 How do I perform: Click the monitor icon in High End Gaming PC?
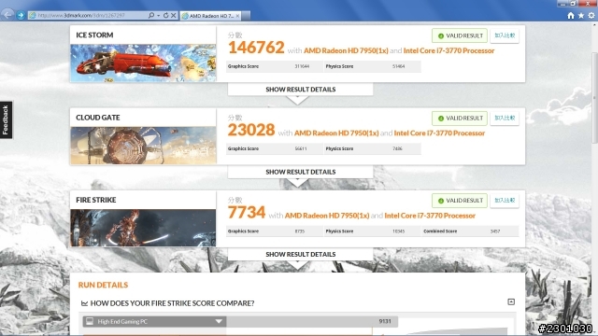pyautogui.click(x=90, y=321)
